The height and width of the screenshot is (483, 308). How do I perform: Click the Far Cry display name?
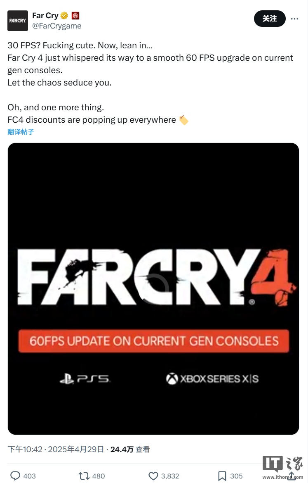[x=45, y=15]
